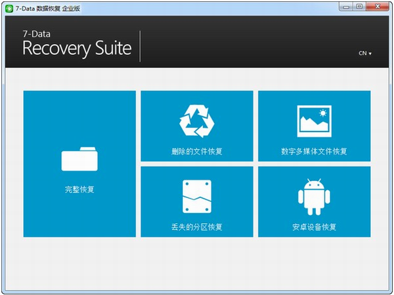
Task: Click the vertical divider beside the Recovery Suite logo
Action: (140, 46)
